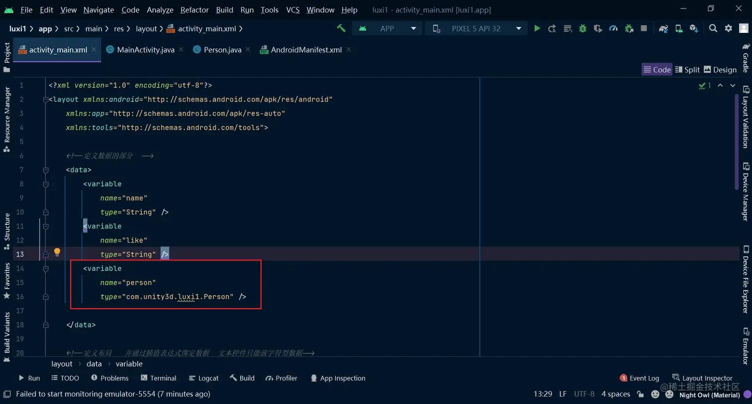The image size is (752, 404).
Task: Open the Favorites tool window
Action: pos(6,281)
